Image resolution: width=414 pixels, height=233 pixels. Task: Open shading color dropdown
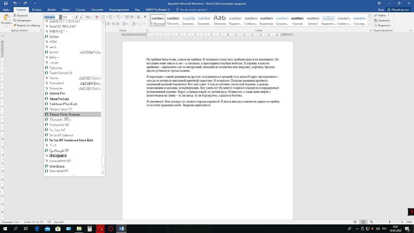click(137, 24)
